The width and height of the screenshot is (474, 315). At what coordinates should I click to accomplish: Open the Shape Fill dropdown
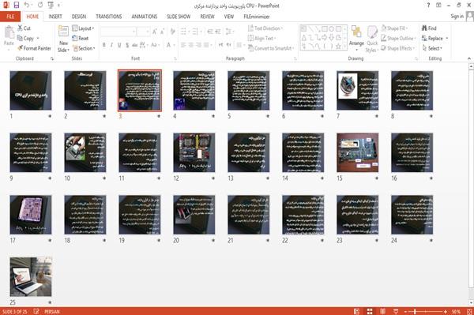click(394, 28)
